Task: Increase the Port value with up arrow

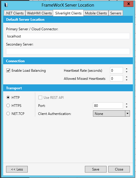Action: 126,104
